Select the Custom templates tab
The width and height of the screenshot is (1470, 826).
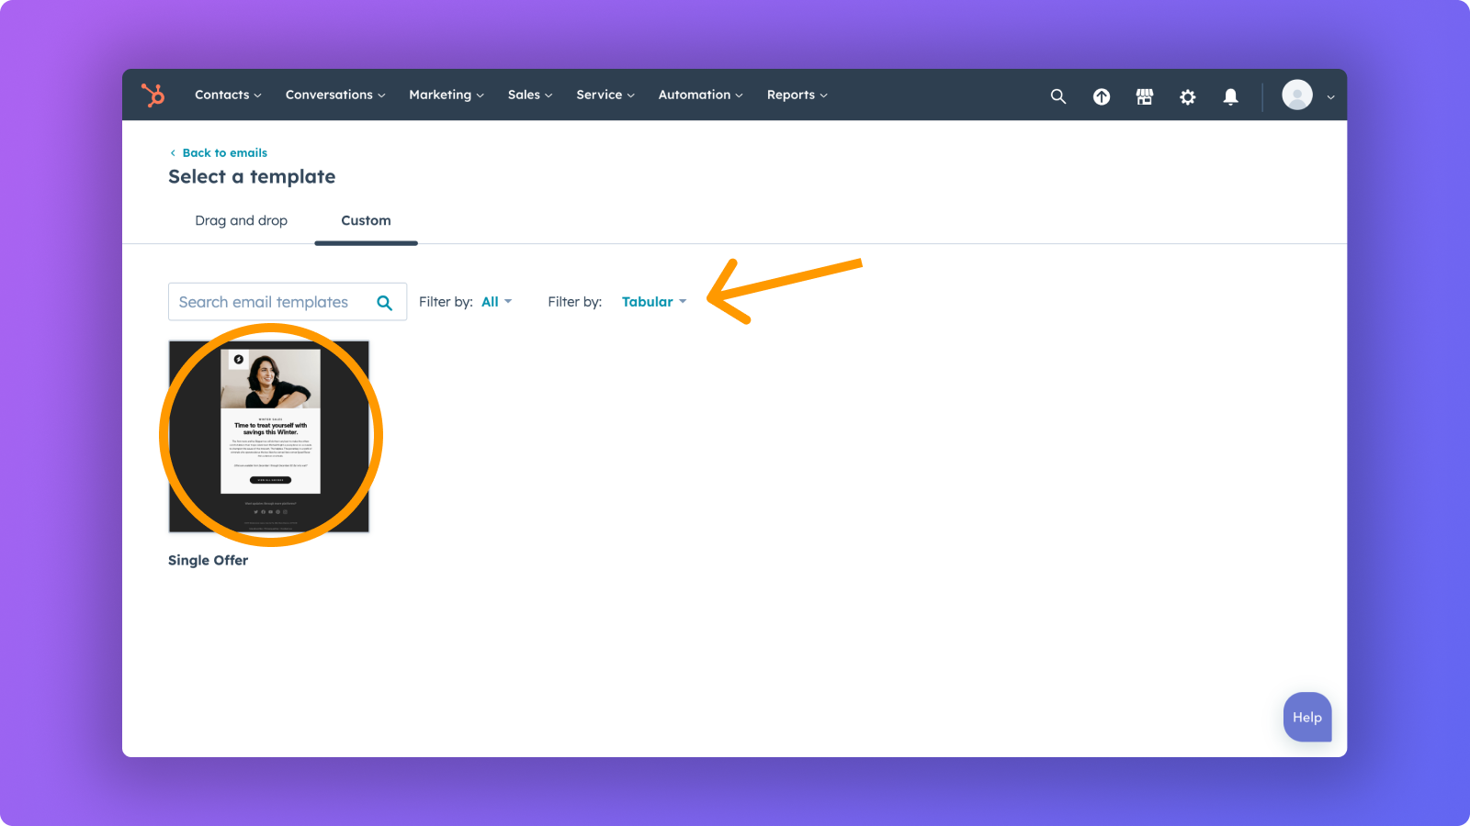[366, 220]
